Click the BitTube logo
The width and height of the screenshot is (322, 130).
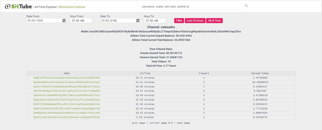pos(18,7)
